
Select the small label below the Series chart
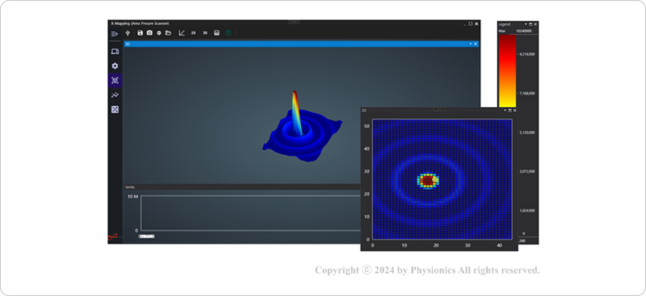pyautogui.click(x=147, y=236)
